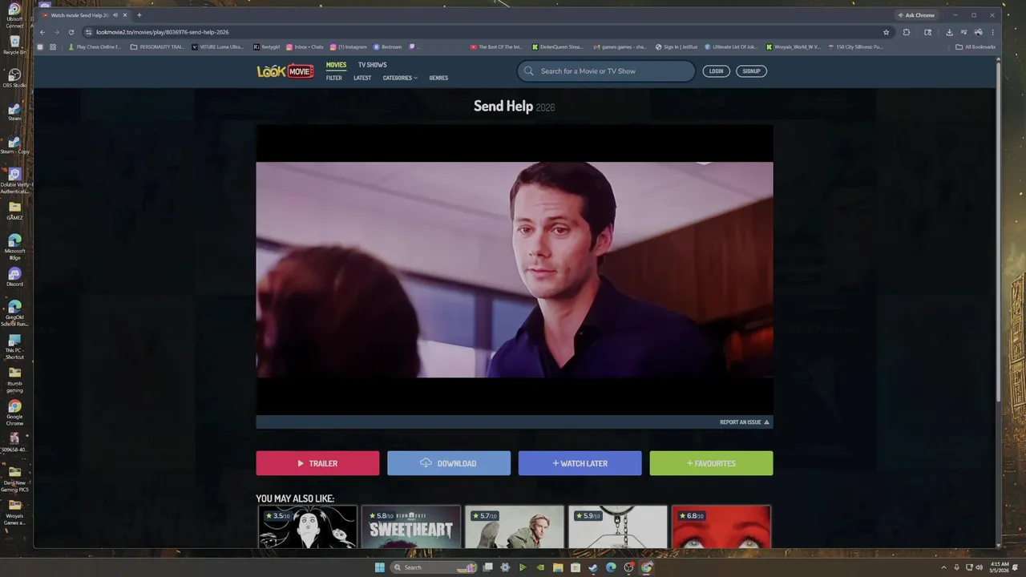
Task: Close the Send Help browser tab
Action: pyautogui.click(x=125, y=15)
